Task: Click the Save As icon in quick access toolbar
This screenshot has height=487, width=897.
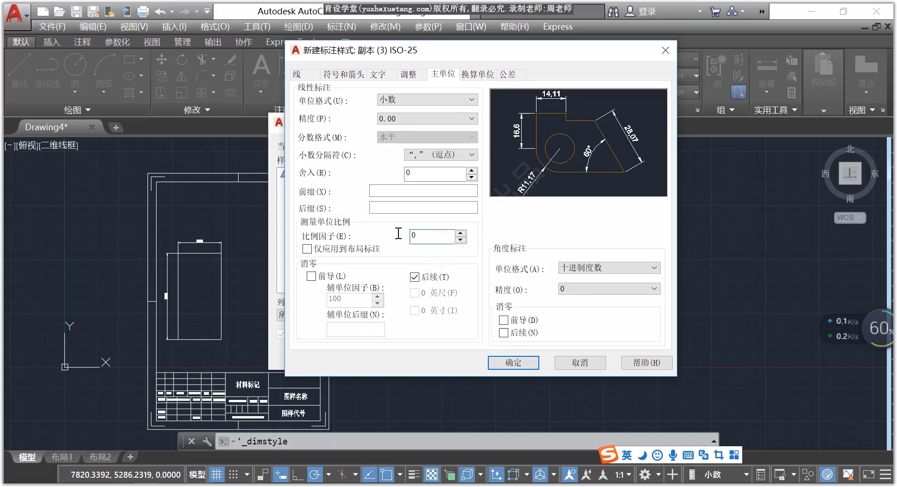Action: click(x=93, y=11)
